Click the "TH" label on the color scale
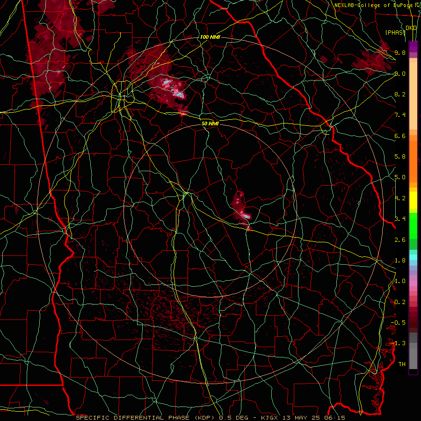The height and width of the screenshot is (421, 421). (402, 364)
